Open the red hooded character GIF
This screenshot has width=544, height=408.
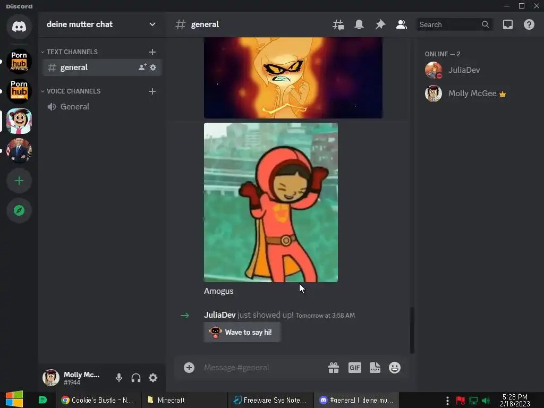pos(270,202)
